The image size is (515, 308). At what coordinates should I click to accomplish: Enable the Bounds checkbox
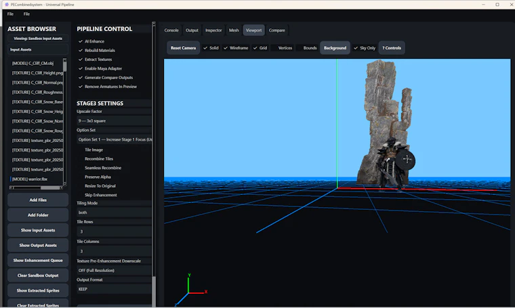(x=307, y=48)
